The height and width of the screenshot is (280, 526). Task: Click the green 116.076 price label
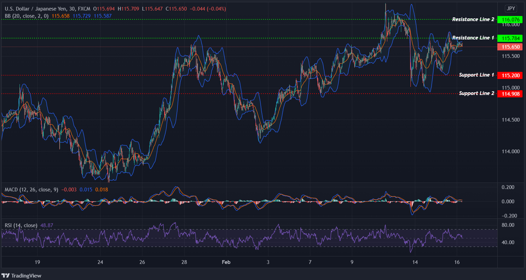point(510,19)
